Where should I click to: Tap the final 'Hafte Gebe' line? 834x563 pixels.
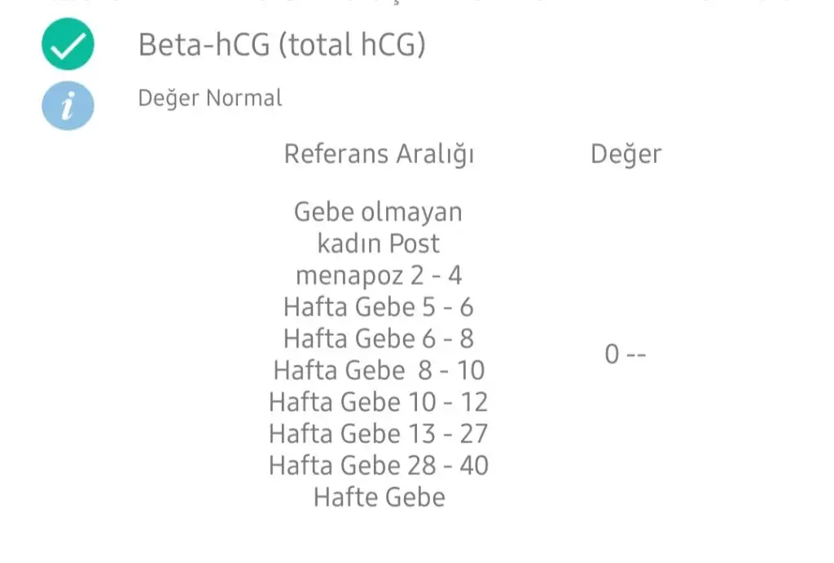(x=380, y=498)
